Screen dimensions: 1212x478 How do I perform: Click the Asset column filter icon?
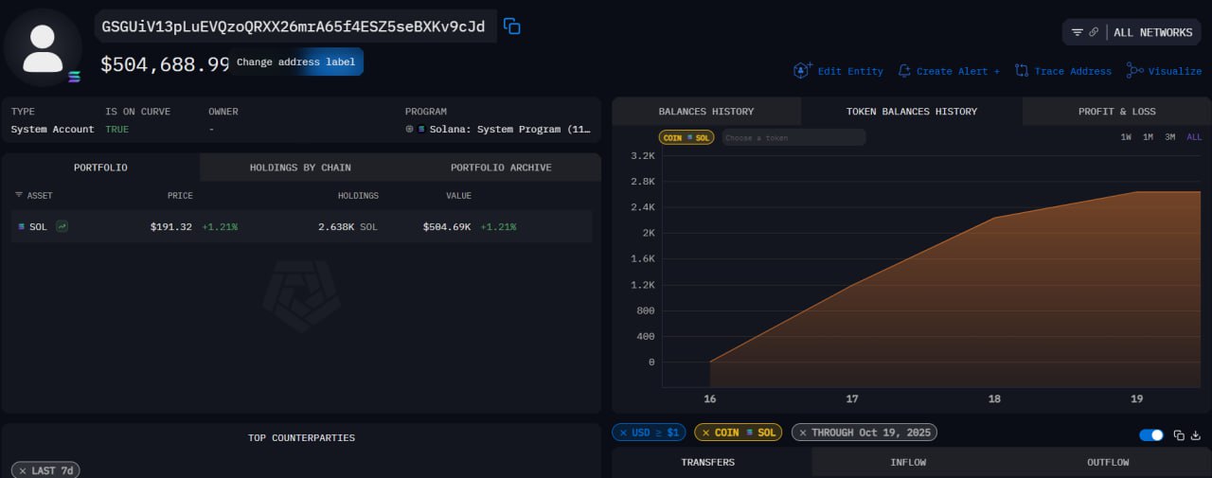tap(19, 196)
